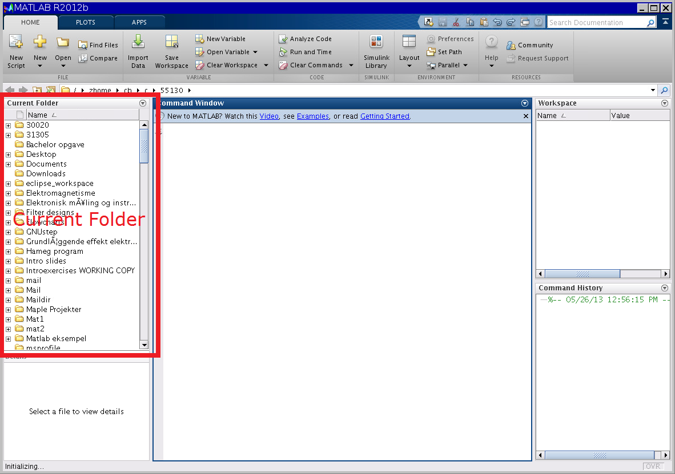Screen dimensions: 675x474
Task: Click the Undo arrow in quick access toolbar
Action: coord(497,22)
